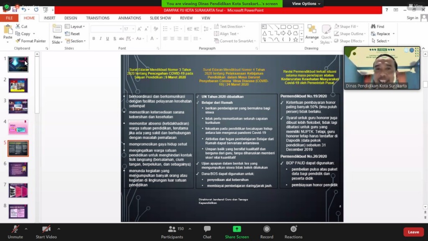The image size is (428, 241).
Task: Open the FILE menu tab
Action: pyautogui.click(x=9, y=18)
